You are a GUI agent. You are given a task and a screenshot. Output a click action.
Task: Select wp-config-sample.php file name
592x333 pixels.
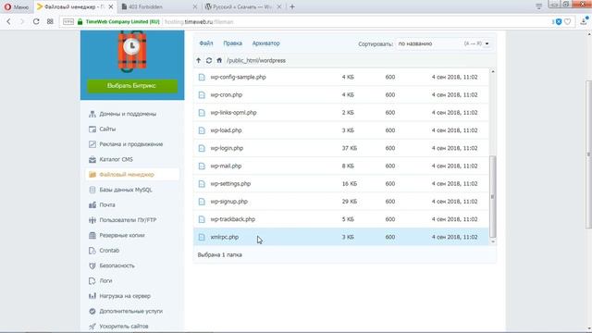click(x=239, y=77)
